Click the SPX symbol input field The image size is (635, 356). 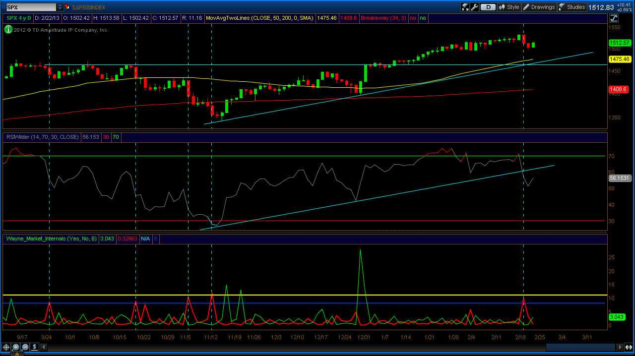tap(31, 7)
